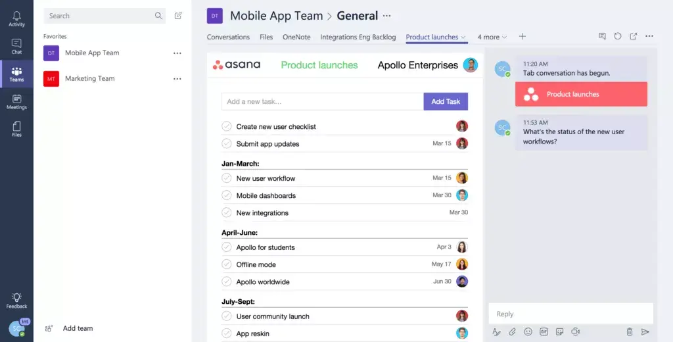Screen dimensions: 673x342
Task: Click the compose new chat icon
Action: click(178, 16)
